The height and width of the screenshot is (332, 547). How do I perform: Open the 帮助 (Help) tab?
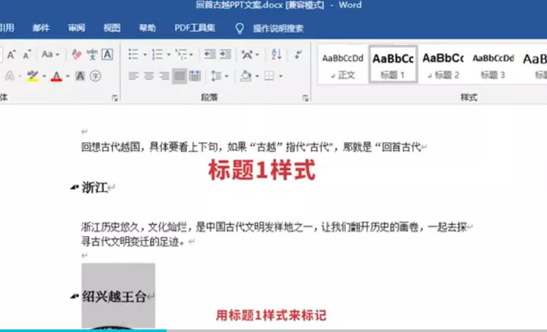(147, 28)
